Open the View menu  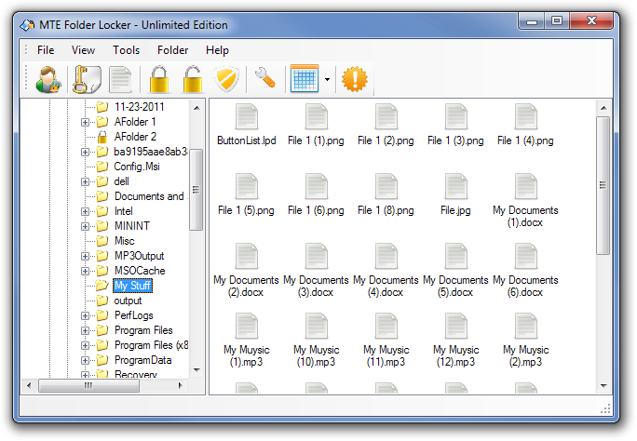pyautogui.click(x=83, y=50)
